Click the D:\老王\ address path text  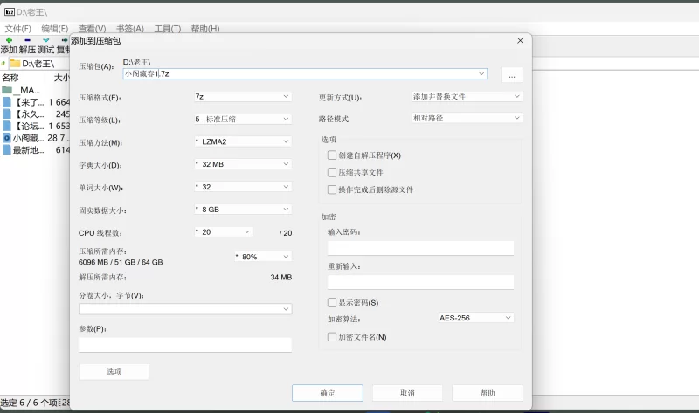tap(38, 64)
